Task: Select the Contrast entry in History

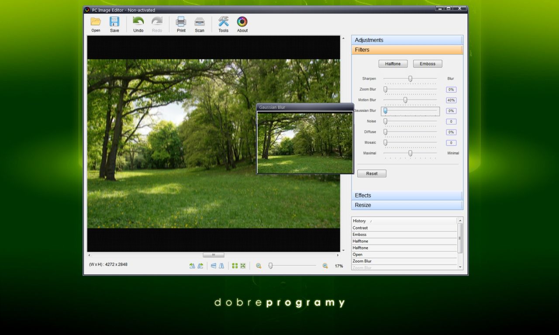Action: click(x=360, y=228)
